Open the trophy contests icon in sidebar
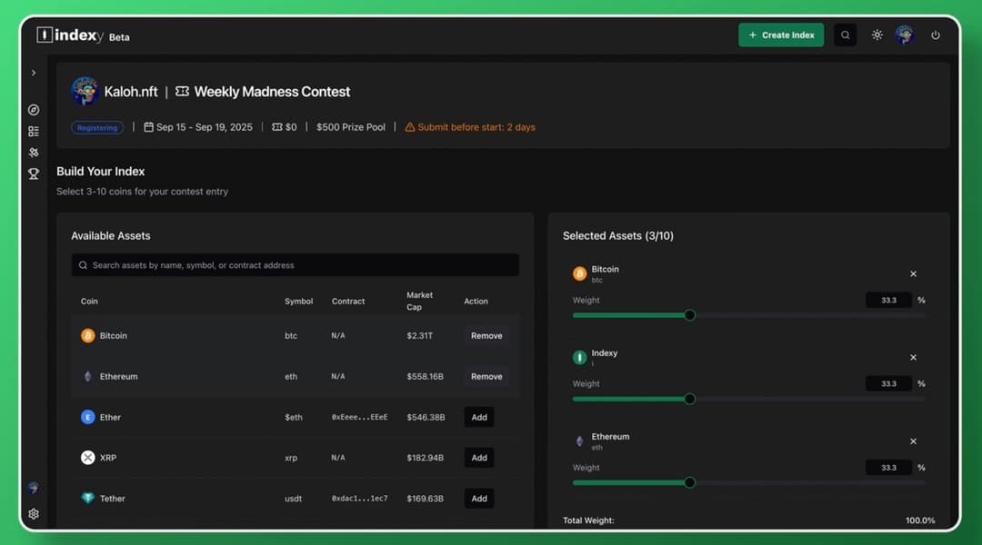Image resolution: width=982 pixels, height=545 pixels. 34,174
